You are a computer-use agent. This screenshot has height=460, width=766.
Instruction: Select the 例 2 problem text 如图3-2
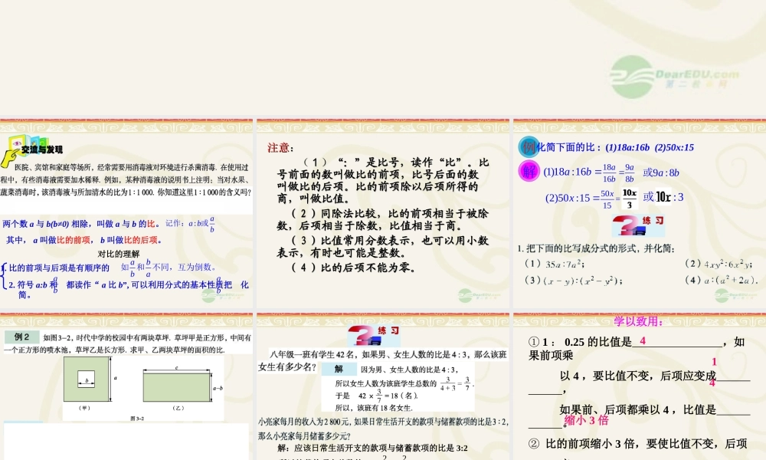(x=128, y=343)
